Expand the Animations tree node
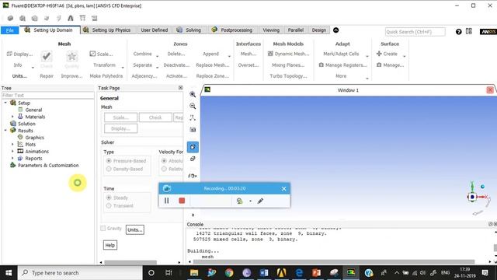Screen dimensions: 497x280 [12, 151]
